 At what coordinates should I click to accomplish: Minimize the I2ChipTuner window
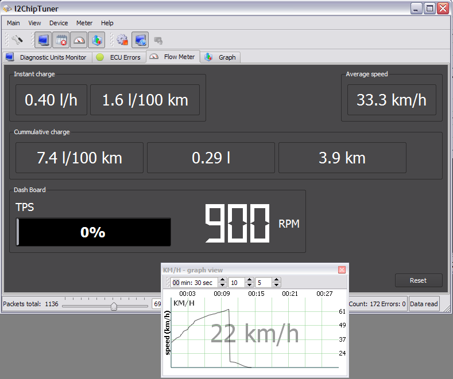(416, 9)
